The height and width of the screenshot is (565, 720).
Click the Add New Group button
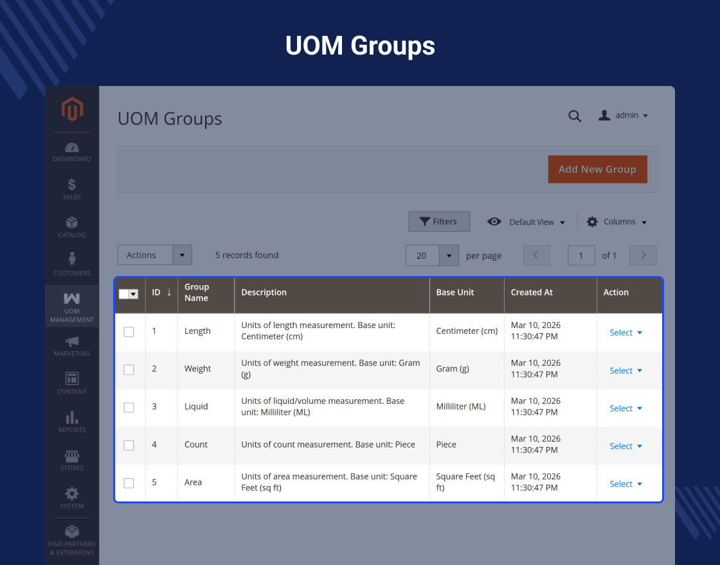pos(597,169)
